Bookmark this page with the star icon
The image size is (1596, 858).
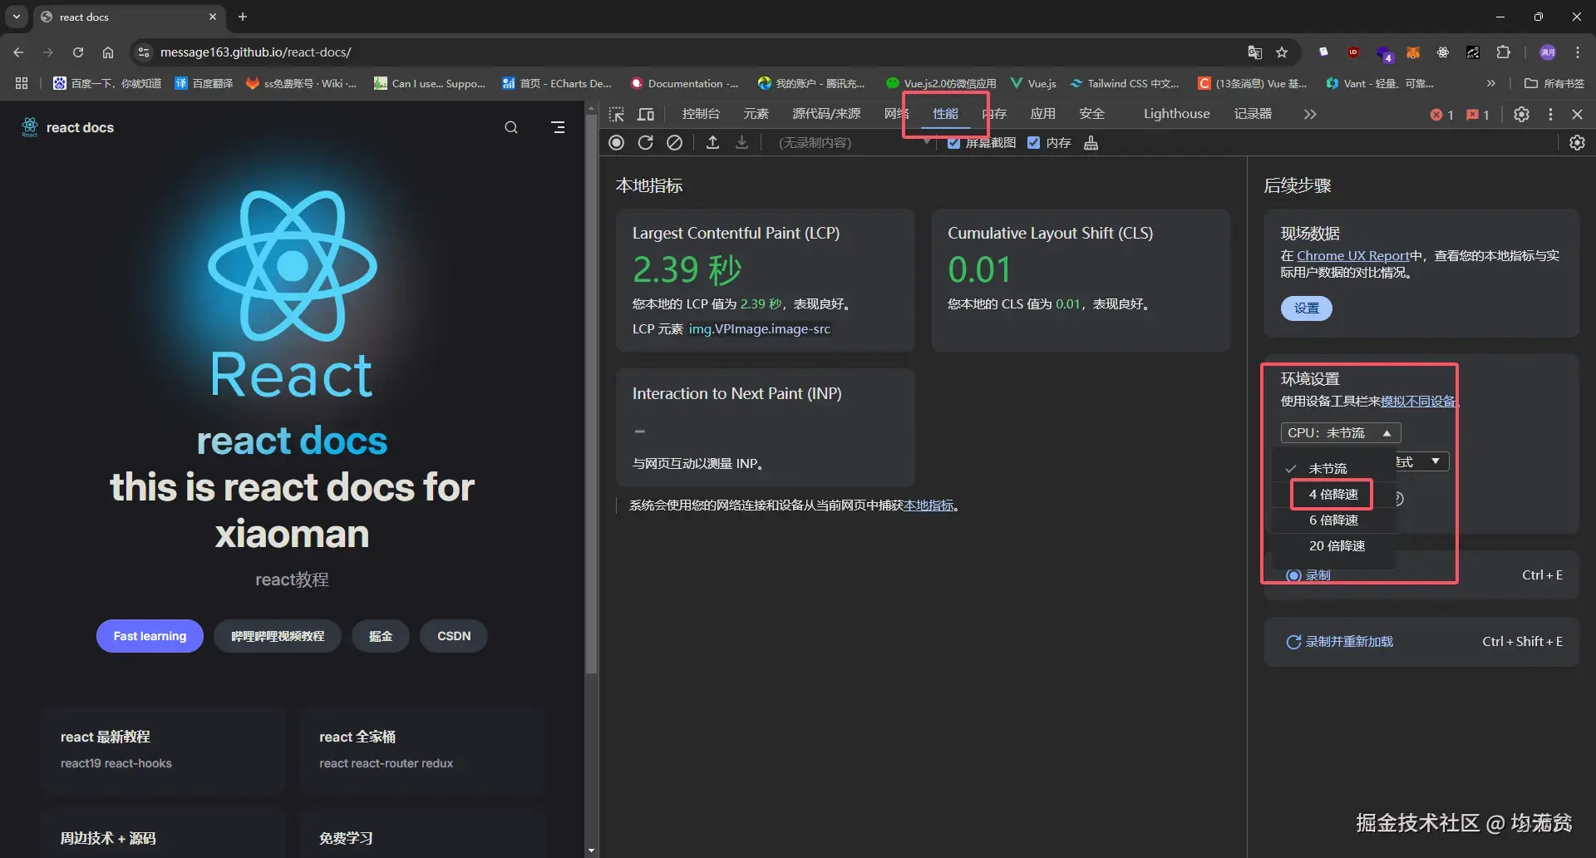pyautogui.click(x=1282, y=52)
